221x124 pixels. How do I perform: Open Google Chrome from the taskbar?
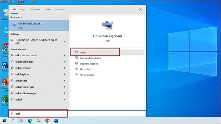[x=47, y=121]
